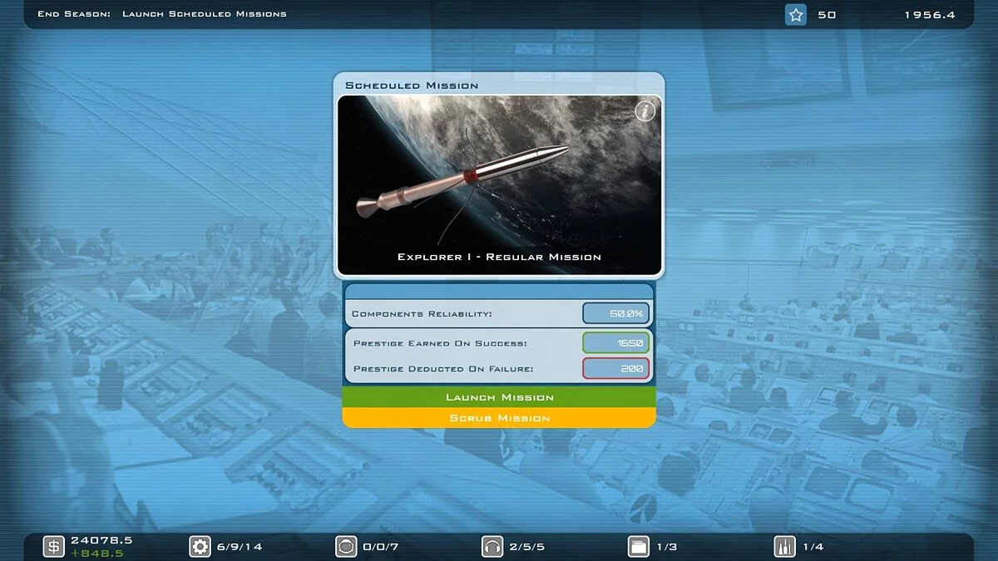This screenshot has width=998, height=561.
Task: Click the Prestige Deducted On Failure value
Action: (x=617, y=368)
